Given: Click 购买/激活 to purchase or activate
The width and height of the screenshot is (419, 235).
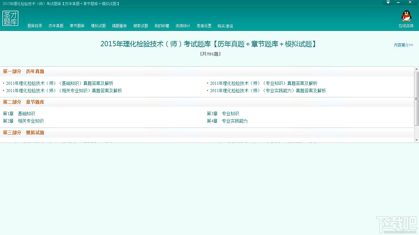Looking at the screenshot, I should 225,26.
